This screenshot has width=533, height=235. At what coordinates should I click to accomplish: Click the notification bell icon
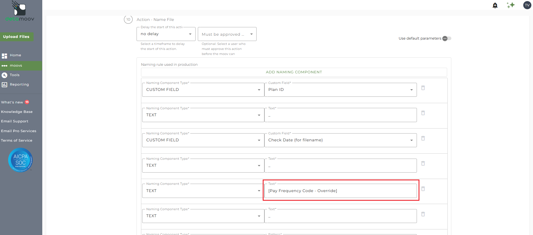(495, 5)
